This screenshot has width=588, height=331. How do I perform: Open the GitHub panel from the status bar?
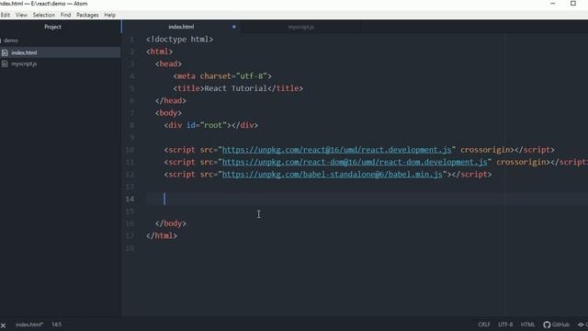click(557, 325)
